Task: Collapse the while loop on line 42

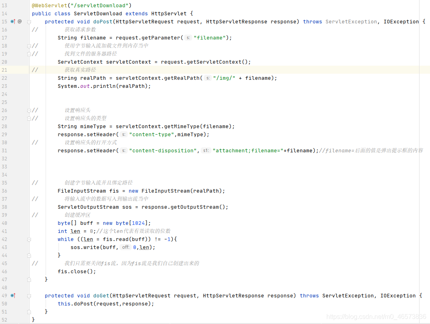Action: tap(29, 240)
